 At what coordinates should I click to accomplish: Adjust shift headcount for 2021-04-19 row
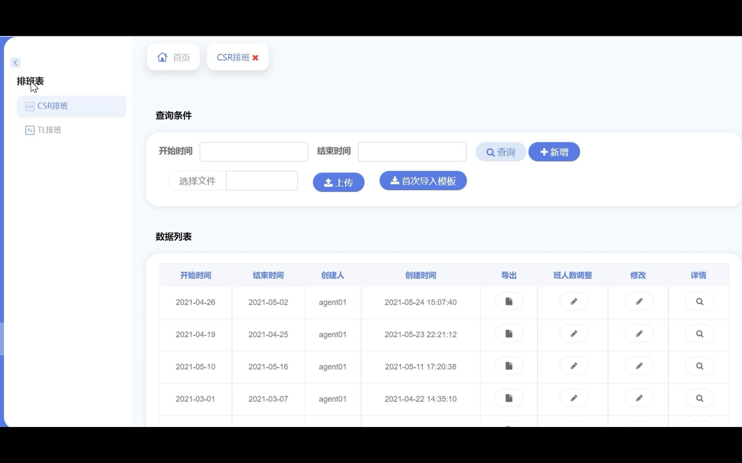(x=574, y=334)
